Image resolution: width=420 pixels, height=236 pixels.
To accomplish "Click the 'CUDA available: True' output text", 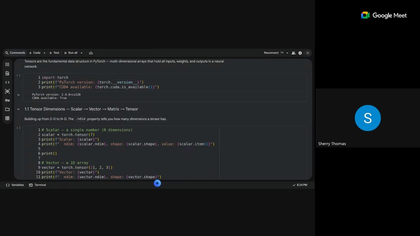I will (x=49, y=98).
